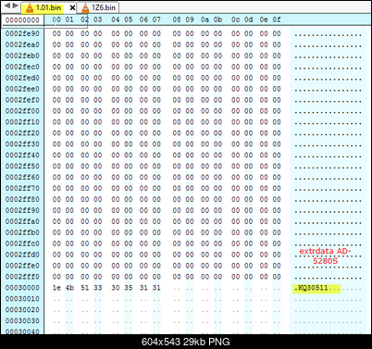Select offset row 0002ff30
Screen dimensions: 372x349
(x=22, y=144)
